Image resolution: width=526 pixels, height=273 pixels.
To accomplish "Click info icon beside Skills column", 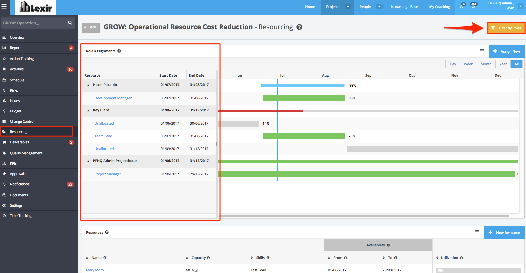I will point(268,258).
